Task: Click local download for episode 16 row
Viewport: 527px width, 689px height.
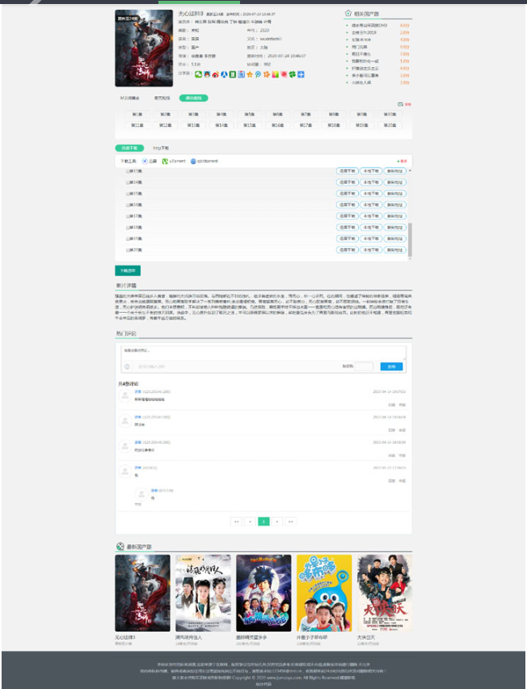Action: [371, 205]
